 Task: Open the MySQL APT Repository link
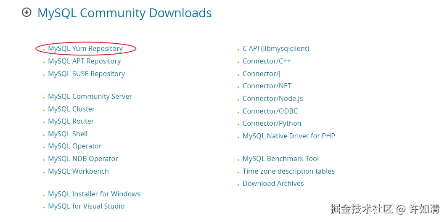click(x=85, y=61)
